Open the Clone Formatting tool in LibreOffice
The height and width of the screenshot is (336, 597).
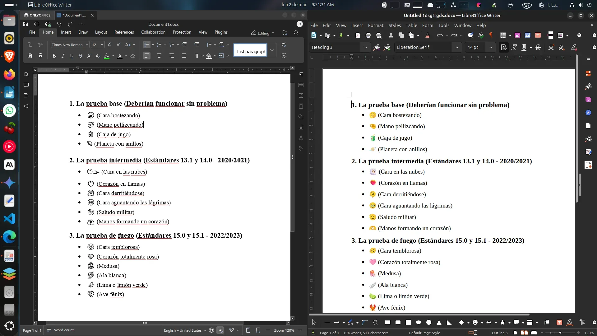point(428,35)
